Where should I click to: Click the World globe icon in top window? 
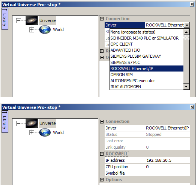click(x=45, y=29)
